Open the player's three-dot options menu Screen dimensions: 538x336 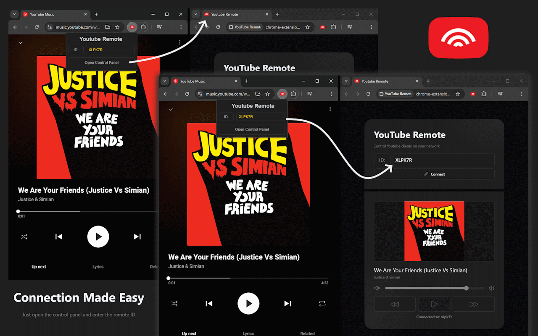(x=330, y=108)
